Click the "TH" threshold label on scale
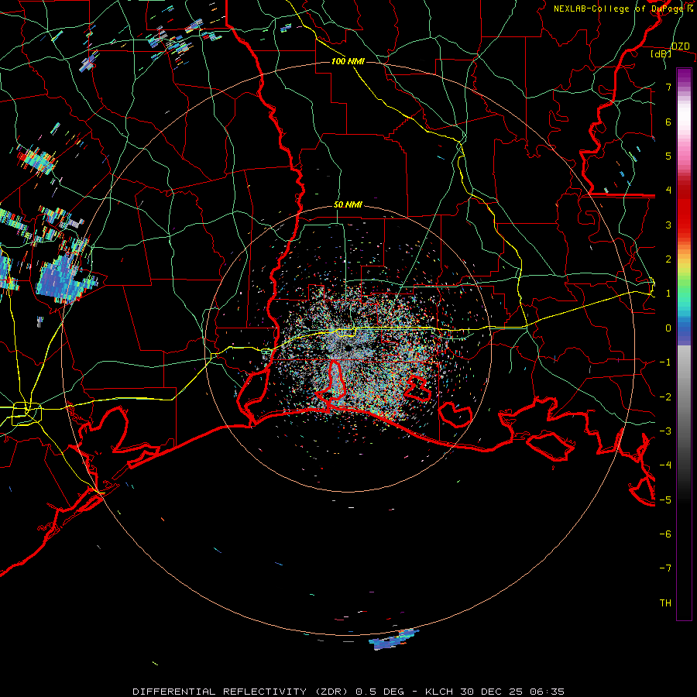Viewport: 697px width, 697px height. click(x=665, y=603)
